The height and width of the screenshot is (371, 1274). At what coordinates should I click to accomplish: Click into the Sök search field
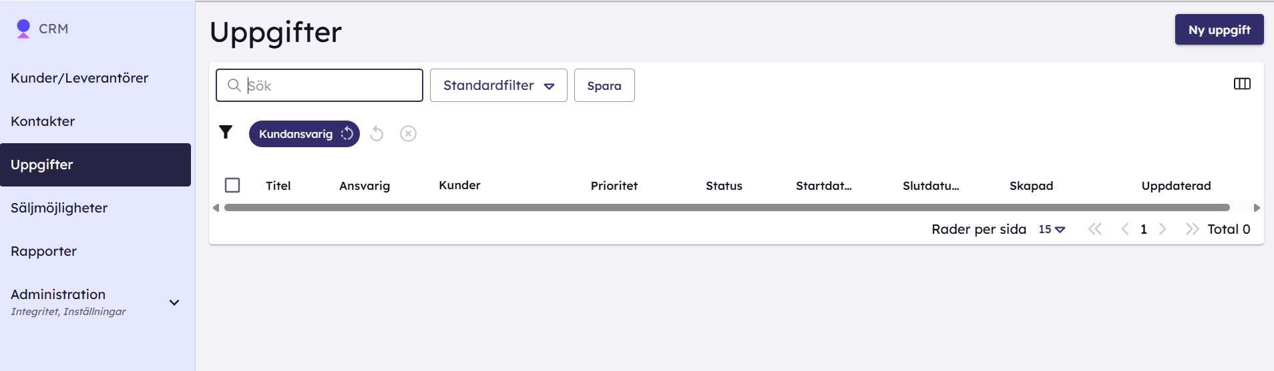(x=319, y=85)
